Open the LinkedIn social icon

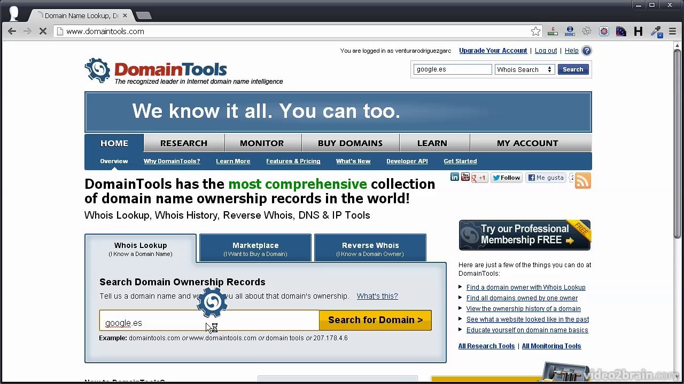pos(455,177)
